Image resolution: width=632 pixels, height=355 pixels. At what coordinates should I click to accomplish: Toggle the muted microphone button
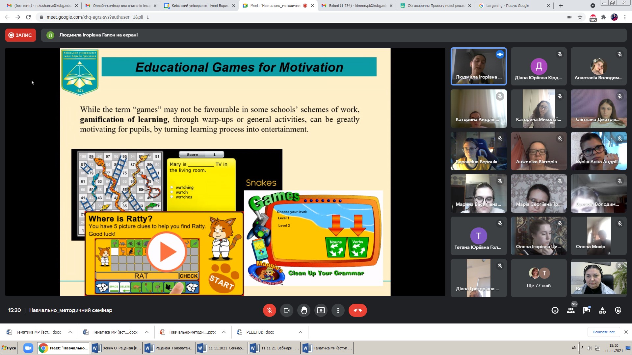coord(269,310)
